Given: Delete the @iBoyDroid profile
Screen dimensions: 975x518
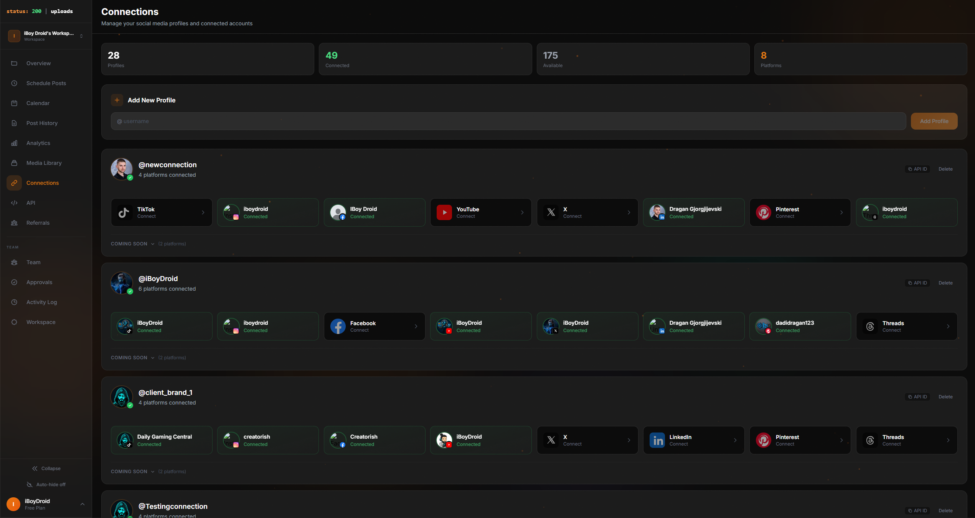Looking at the screenshot, I should click(x=945, y=283).
